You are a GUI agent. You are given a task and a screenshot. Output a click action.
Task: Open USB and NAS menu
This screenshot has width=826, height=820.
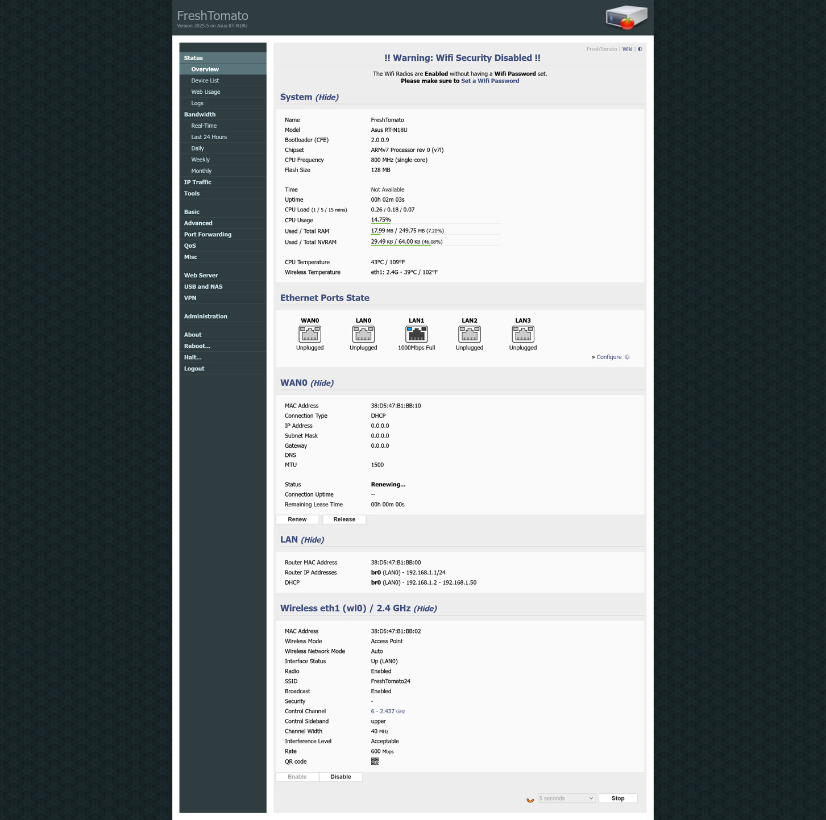[223, 287]
